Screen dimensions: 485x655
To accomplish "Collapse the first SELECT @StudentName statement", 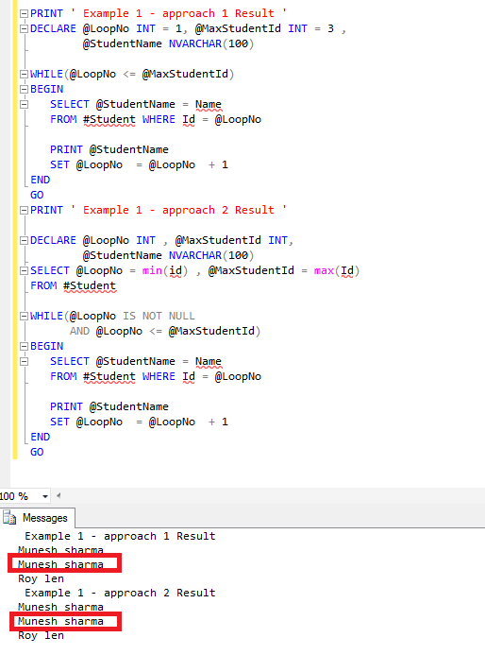I will (x=24, y=104).
